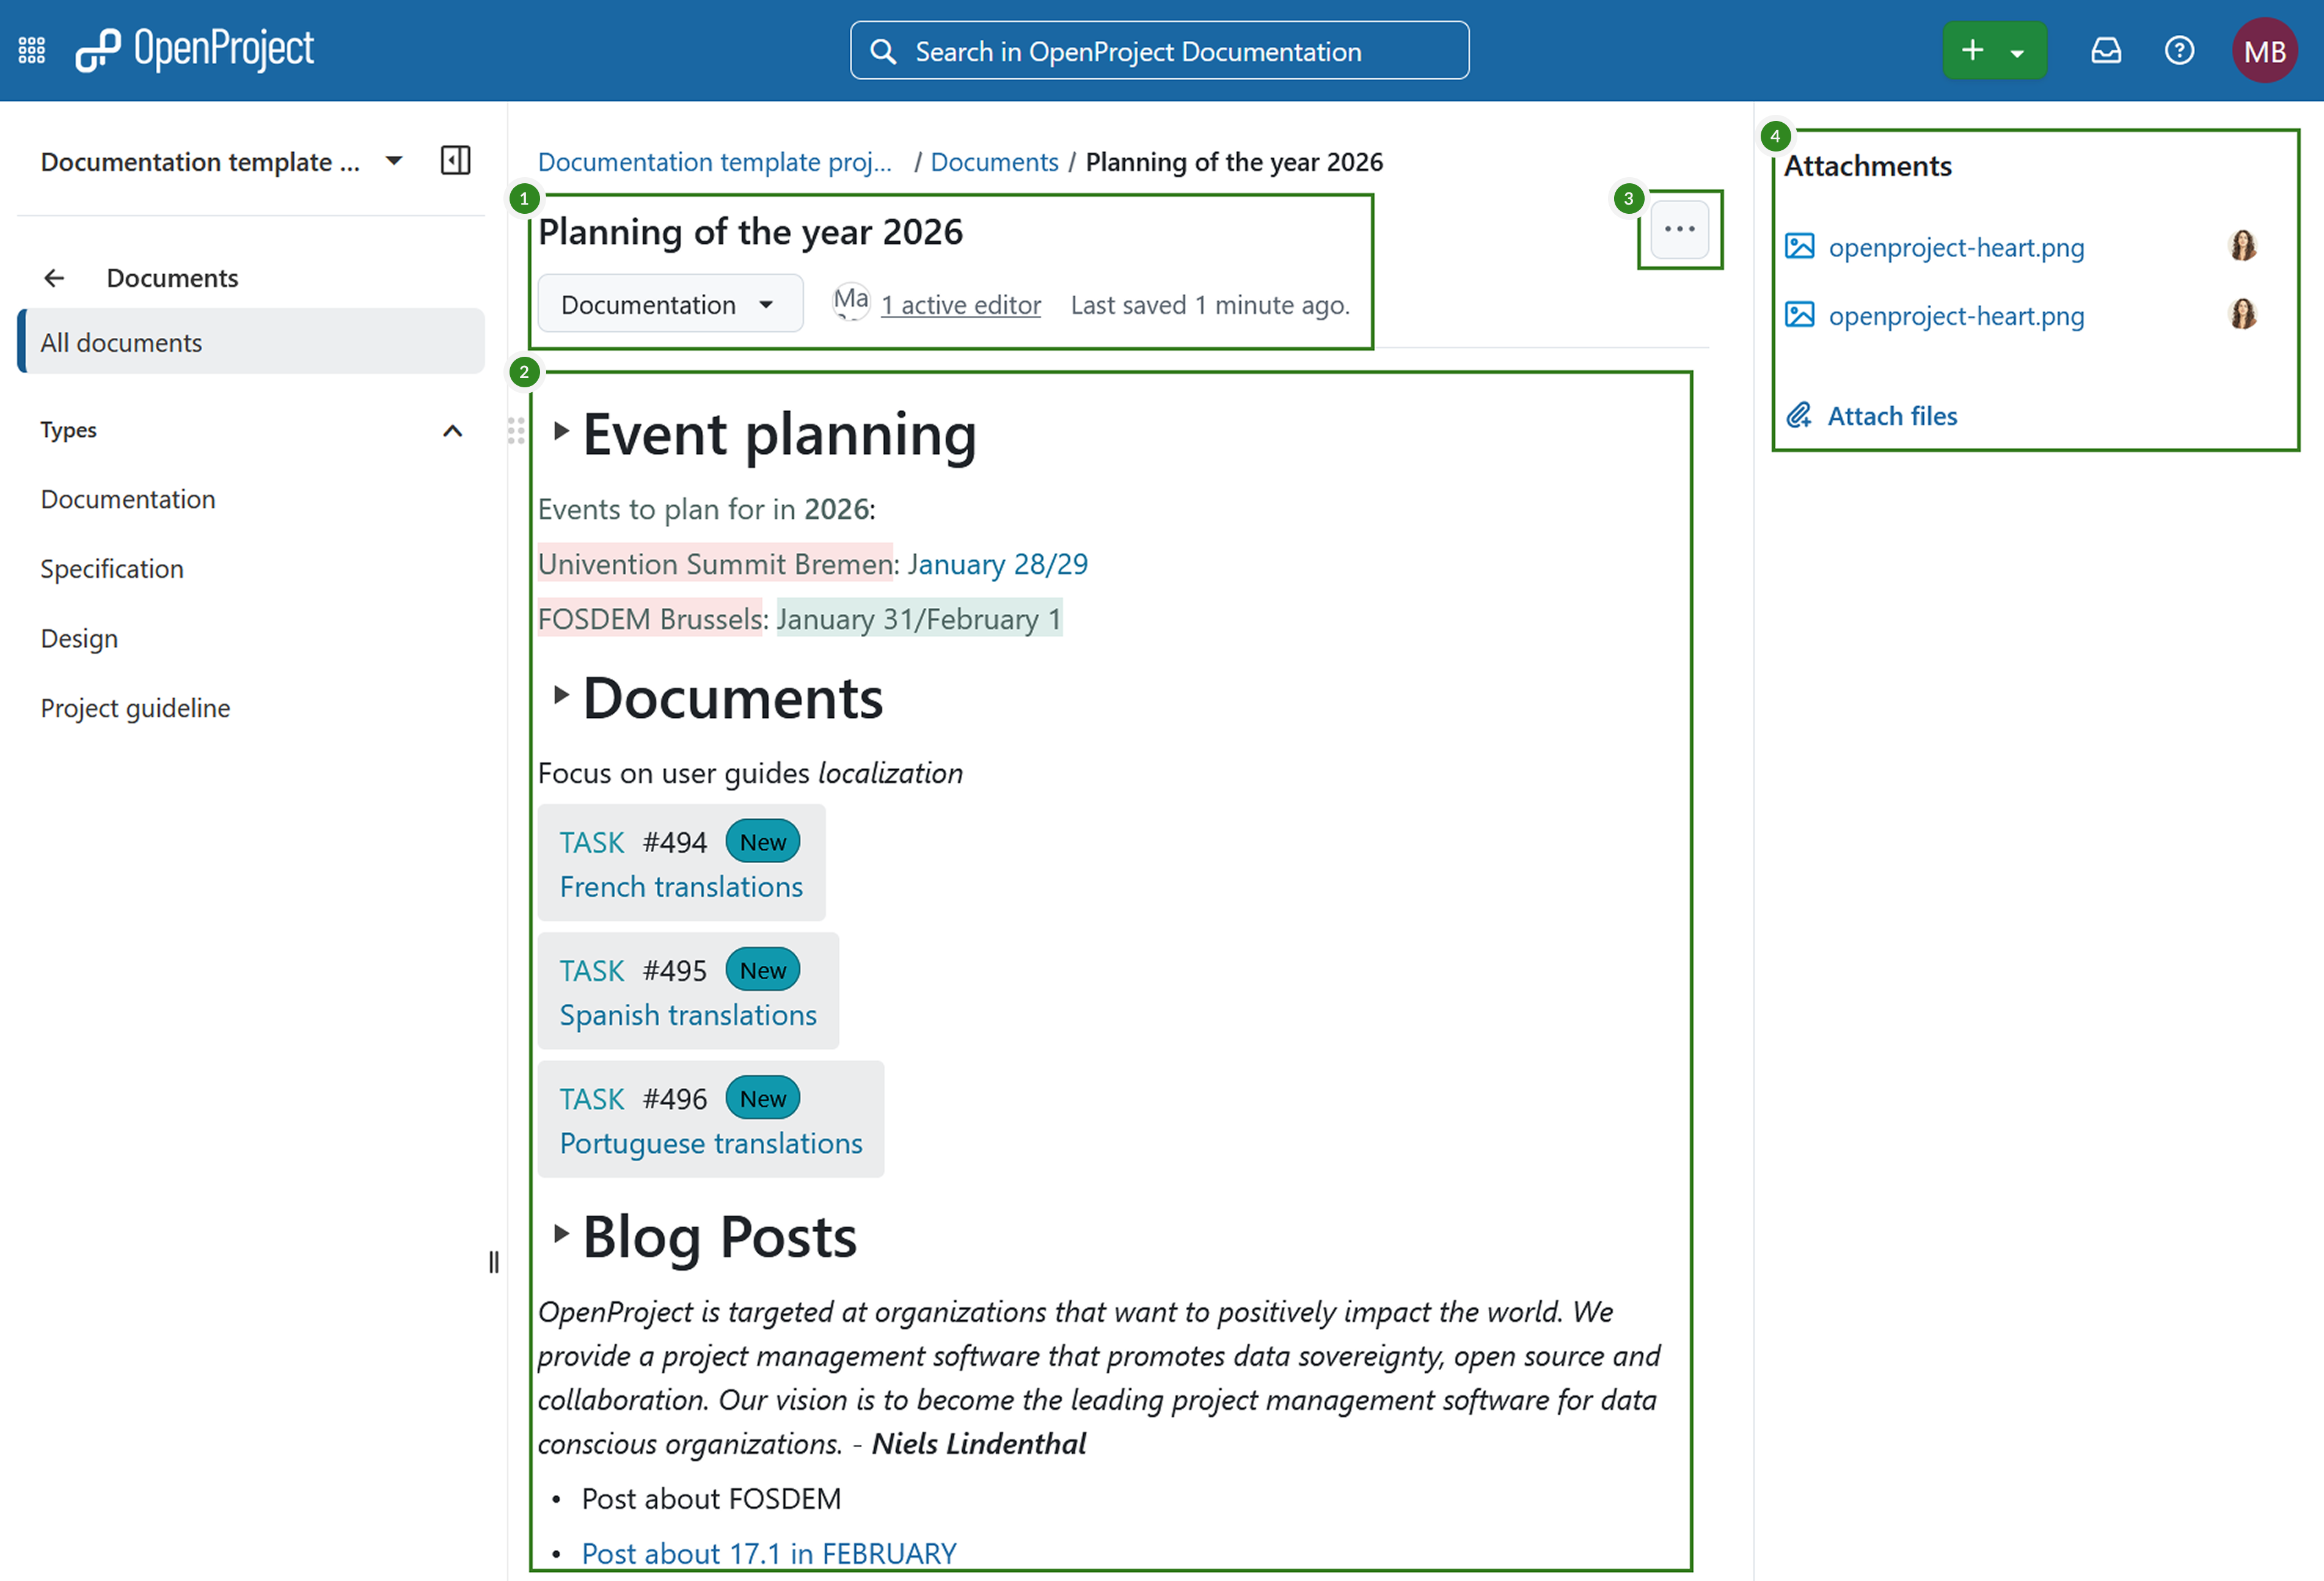Image resolution: width=2324 pixels, height=1581 pixels.
Task: Click the OpenProject logo
Action: click(x=196, y=49)
